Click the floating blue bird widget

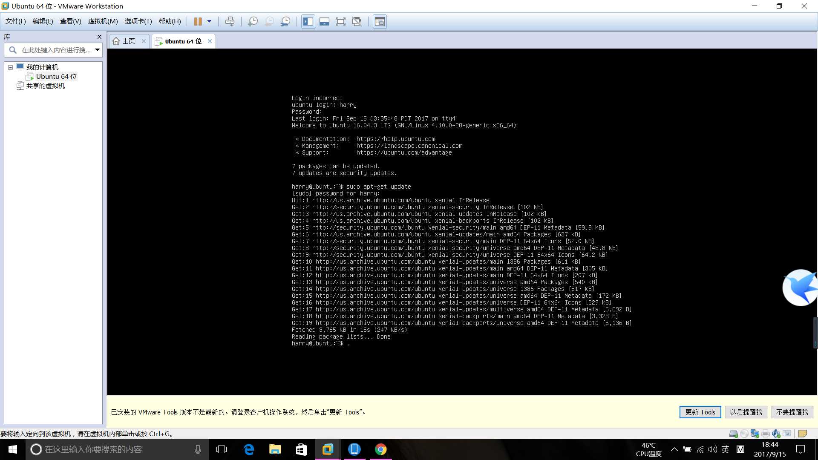point(800,287)
